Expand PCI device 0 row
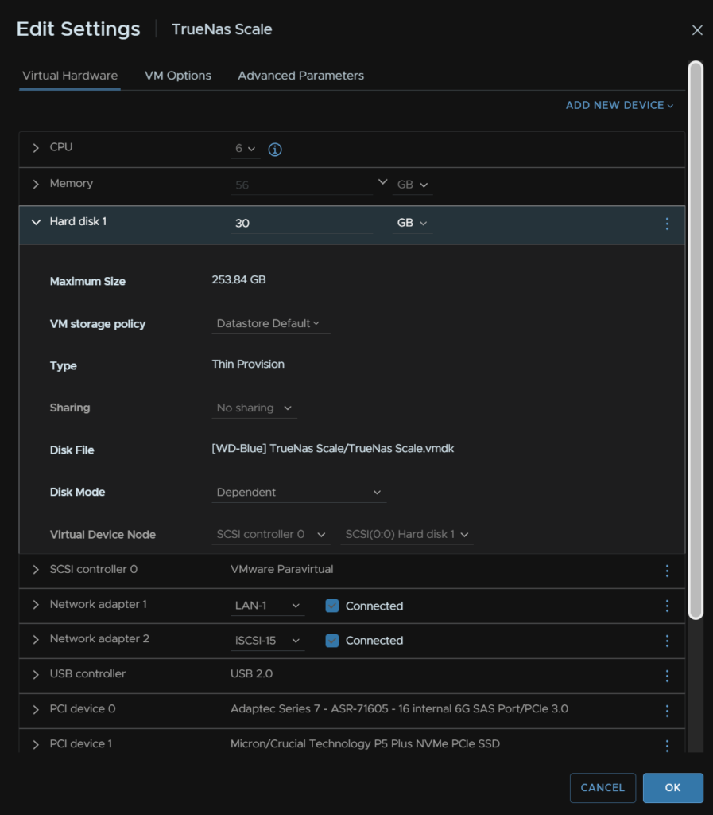 pyautogui.click(x=35, y=709)
